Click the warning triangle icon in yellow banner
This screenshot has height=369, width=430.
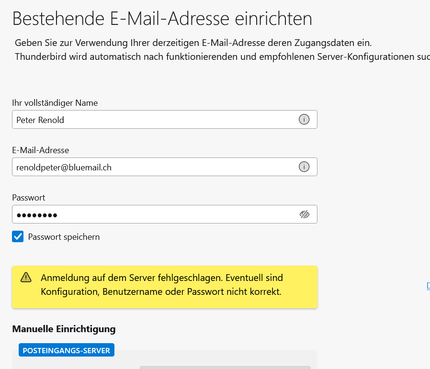(x=26, y=278)
